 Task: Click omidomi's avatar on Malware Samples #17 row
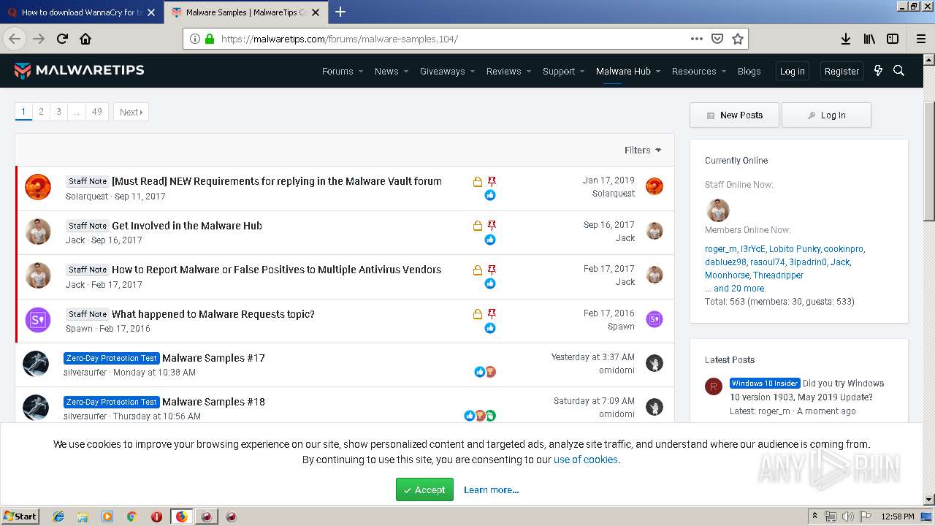tap(654, 363)
